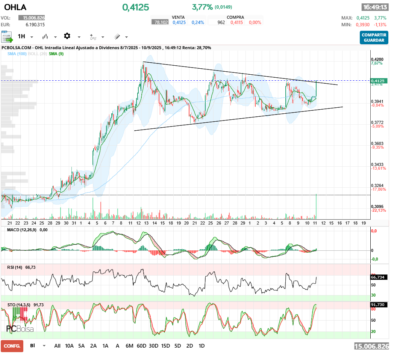Click the clock time 16:49:13
The width and height of the screenshot is (394, 354).
(375, 7)
